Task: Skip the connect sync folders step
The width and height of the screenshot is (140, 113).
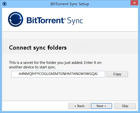Action: coord(125,106)
